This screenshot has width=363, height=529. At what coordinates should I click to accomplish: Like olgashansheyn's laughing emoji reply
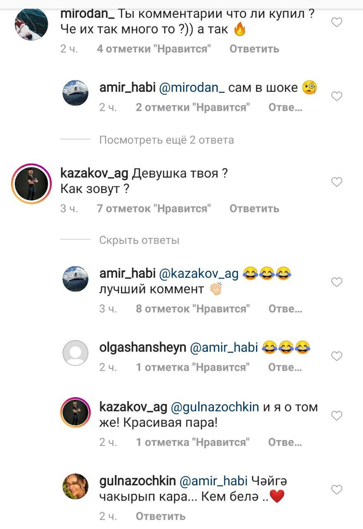pos(337,356)
